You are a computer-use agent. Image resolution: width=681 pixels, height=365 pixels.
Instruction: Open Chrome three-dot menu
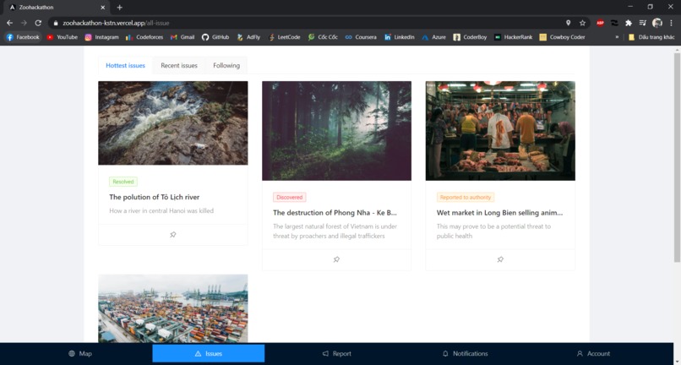coord(672,23)
